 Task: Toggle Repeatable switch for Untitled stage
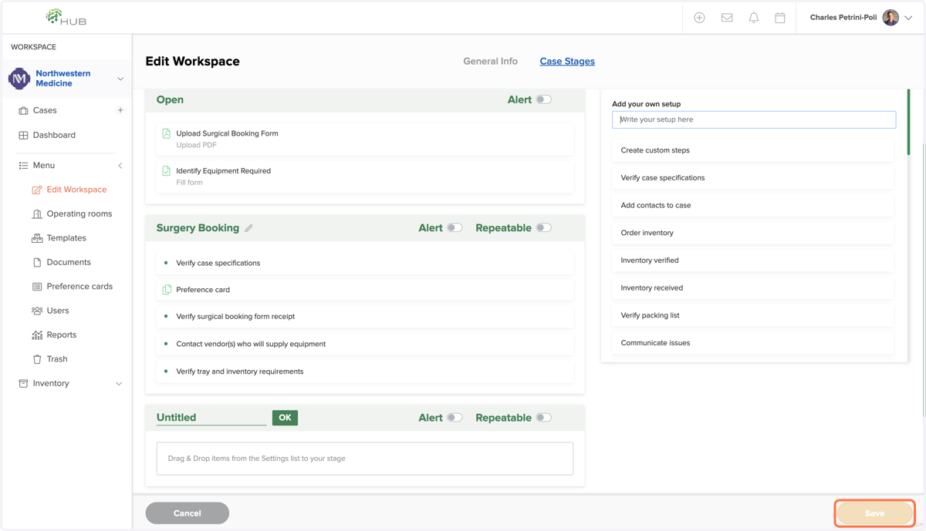tap(544, 418)
